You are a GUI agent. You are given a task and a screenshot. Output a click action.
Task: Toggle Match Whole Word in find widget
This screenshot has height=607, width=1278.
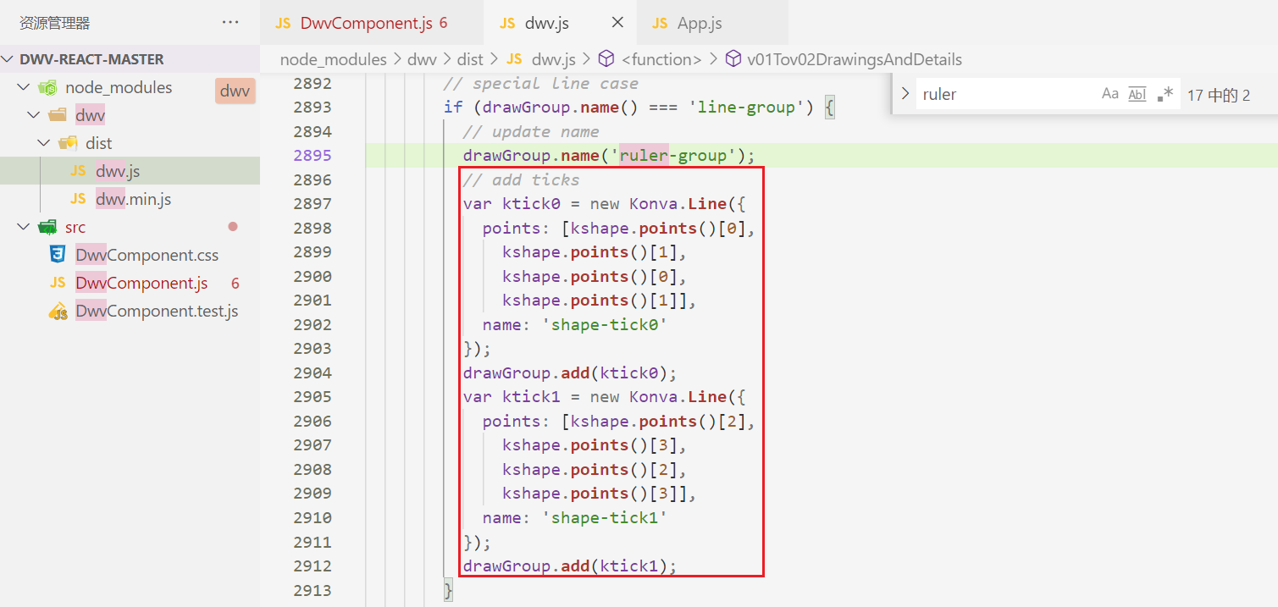[x=1137, y=94]
